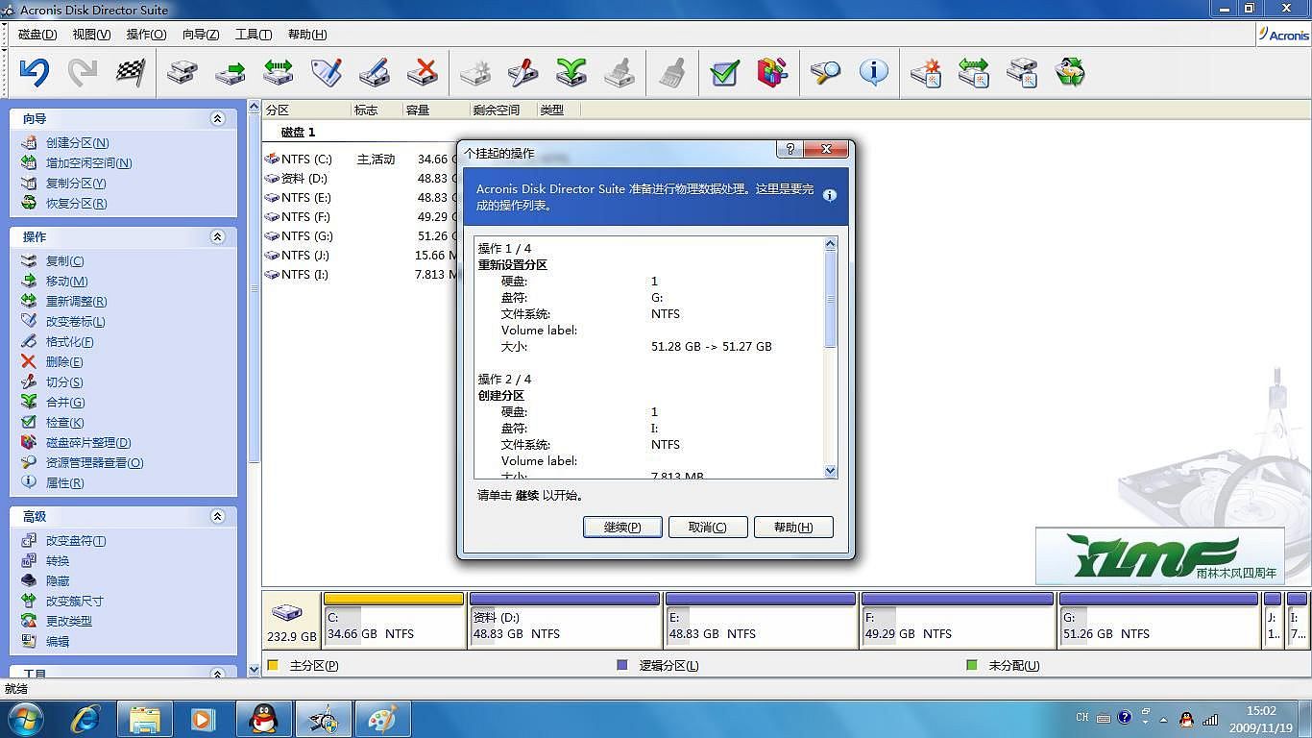Click the green-arrow move partition icon
1312x738 pixels.
point(230,72)
